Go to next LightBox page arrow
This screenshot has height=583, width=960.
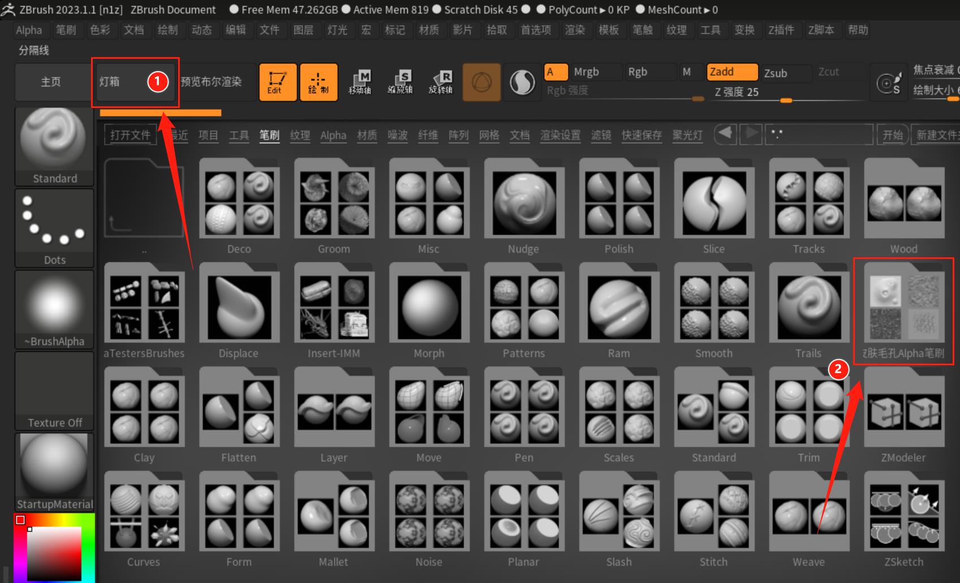(751, 135)
